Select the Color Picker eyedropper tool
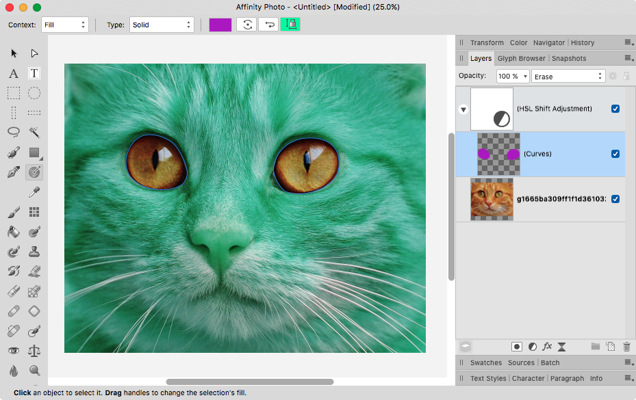The width and height of the screenshot is (636, 400). point(34,193)
